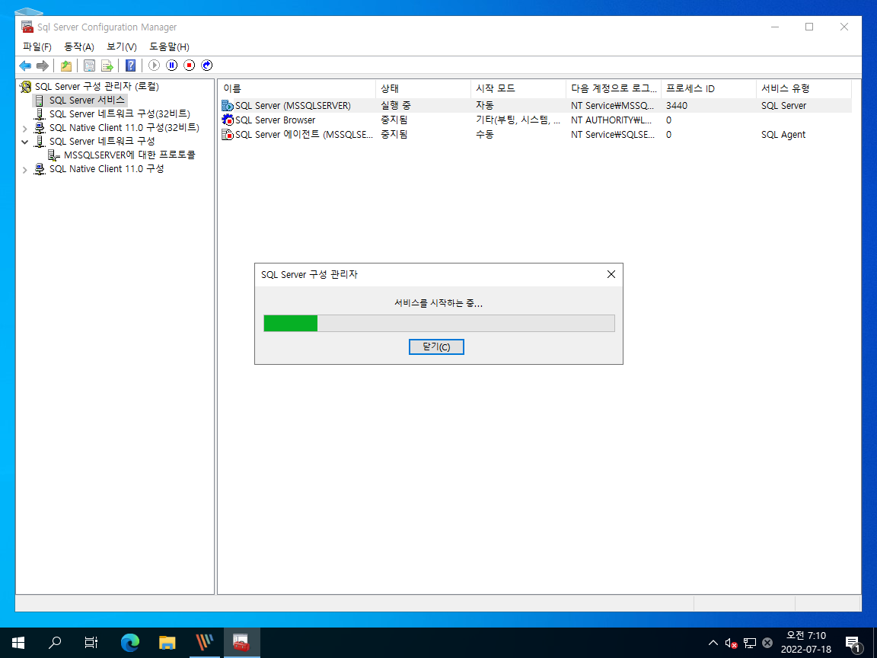Sort by the 프로세스 ID column header
The height and width of the screenshot is (658, 877).
(x=709, y=88)
